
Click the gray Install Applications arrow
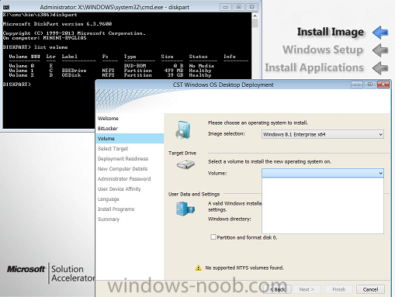[x=380, y=68]
